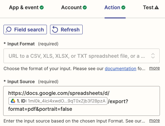
Task: Click the green checkmark beside Action
Action: [x=124, y=8]
